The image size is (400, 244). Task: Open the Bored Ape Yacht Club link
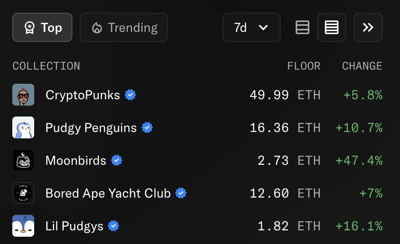[x=108, y=193]
